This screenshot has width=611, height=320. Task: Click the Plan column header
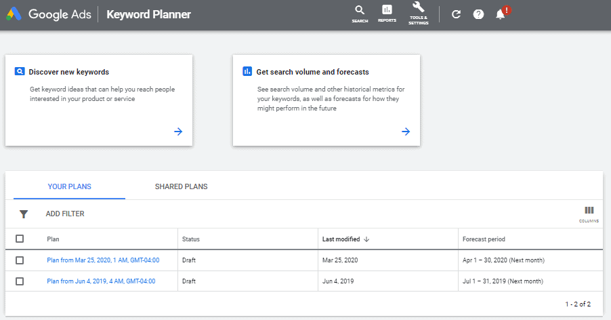point(53,239)
